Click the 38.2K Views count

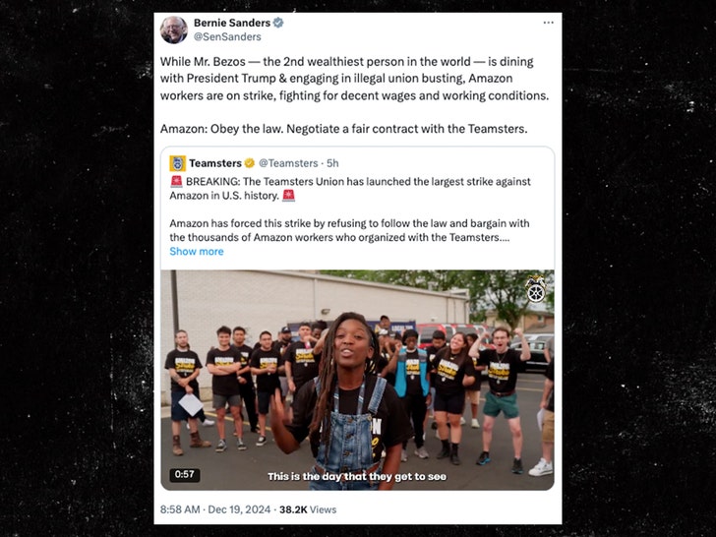click(308, 509)
